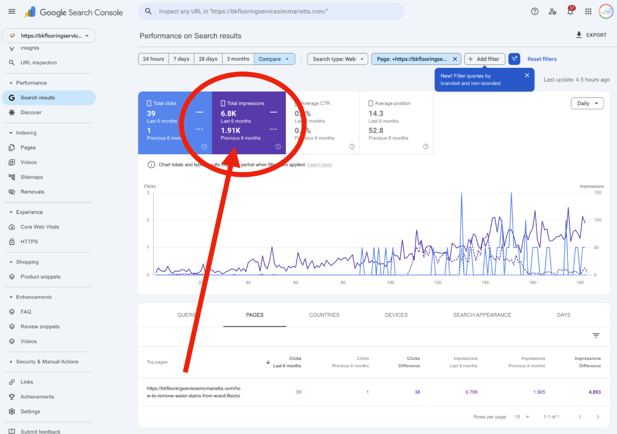Screen dimensions: 617x434
Task: Open Review snippets report
Action: click(48, 327)
